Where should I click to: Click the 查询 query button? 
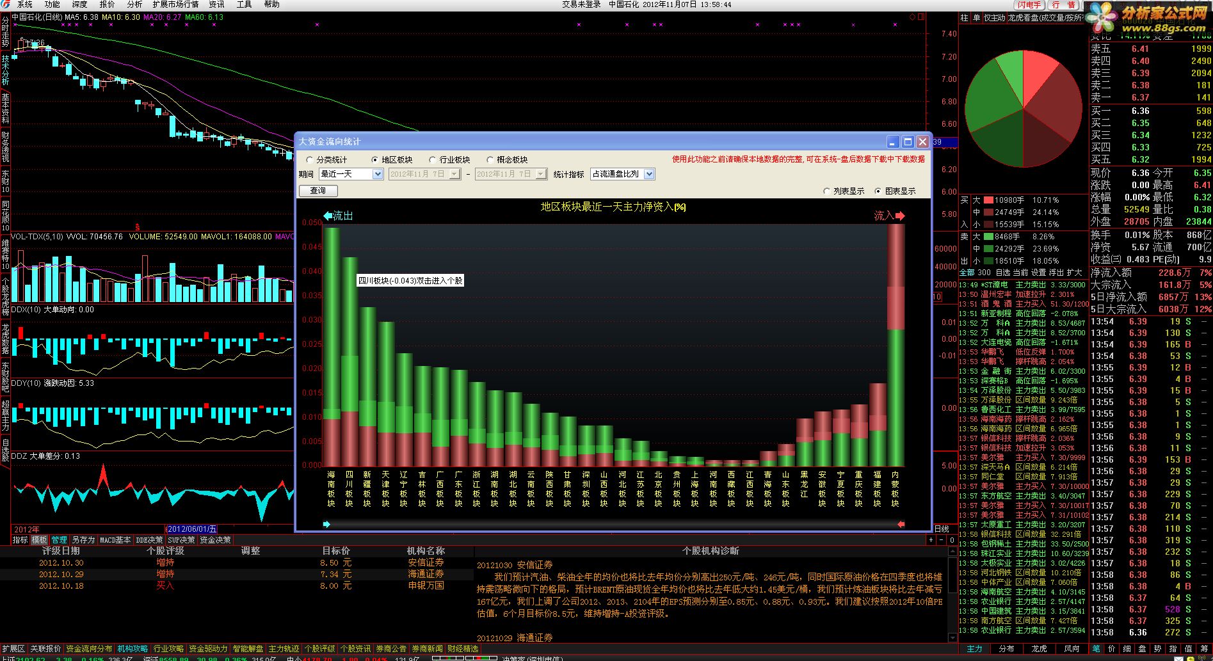click(x=318, y=191)
